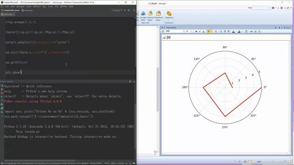Click matplotlib_basic breadcrumb in navigation bar
294x165 pixels.
click(10, 10)
